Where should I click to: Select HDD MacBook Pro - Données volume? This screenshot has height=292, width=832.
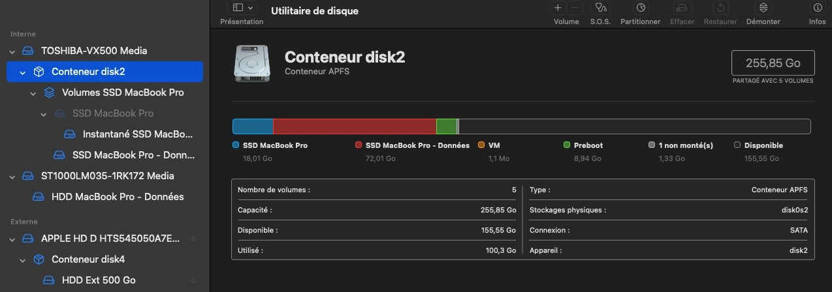[x=117, y=197]
